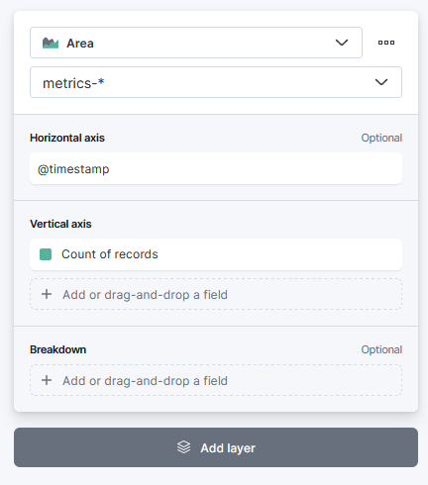Select the Vertical axis section heading
This screenshot has height=485, width=428.
[x=60, y=224]
